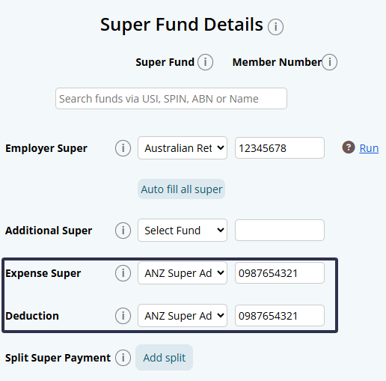Expand the Additional Super Select Fund dropdown
Image resolution: width=386 pixels, height=381 pixels.
[183, 231]
